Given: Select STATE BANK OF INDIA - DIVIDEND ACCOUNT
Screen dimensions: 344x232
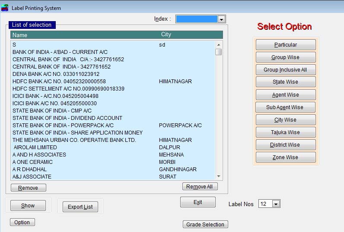Looking at the screenshot, I should [113, 118].
